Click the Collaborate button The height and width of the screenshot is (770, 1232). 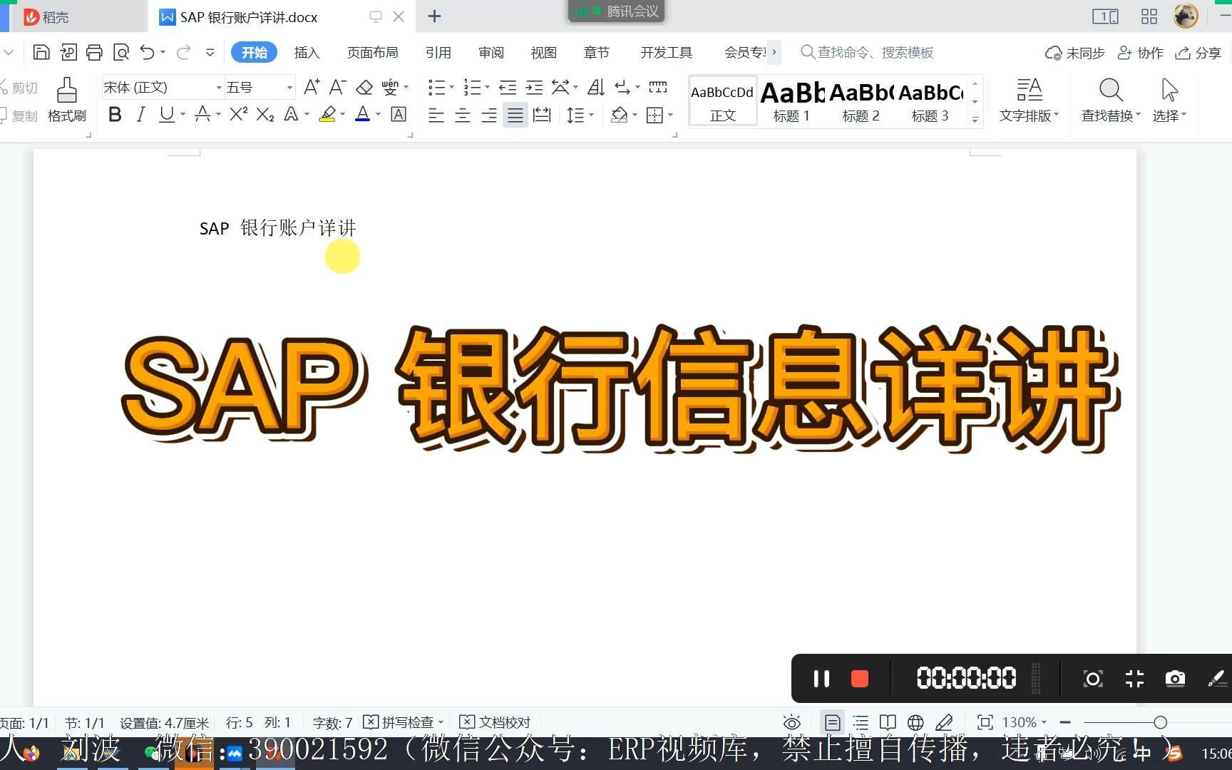pos(1140,53)
